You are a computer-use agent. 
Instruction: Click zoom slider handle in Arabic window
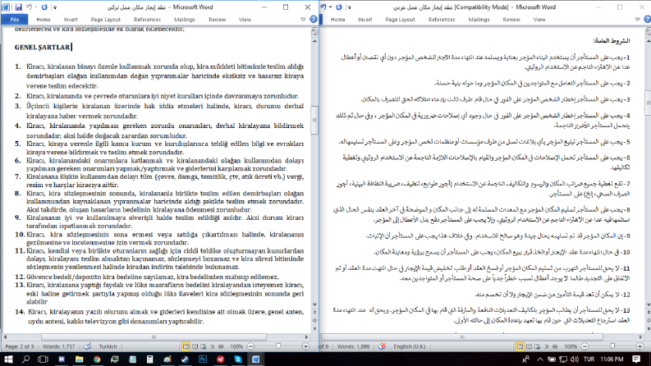pyautogui.click(x=612, y=346)
